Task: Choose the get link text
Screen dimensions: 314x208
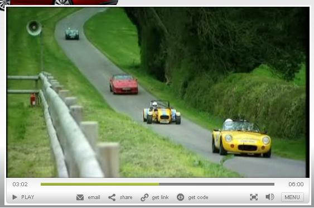Action: point(160,197)
